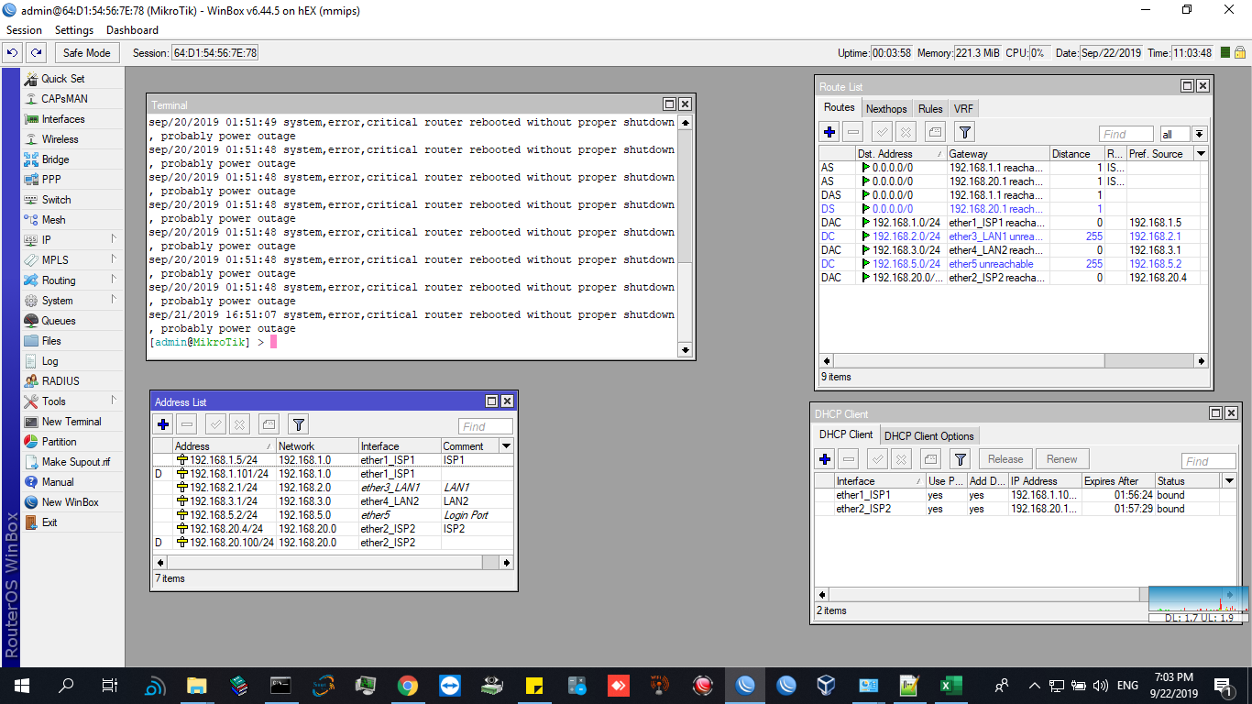Open New WinBox from the sidebar
The height and width of the screenshot is (704, 1252).
click(71, 502)
